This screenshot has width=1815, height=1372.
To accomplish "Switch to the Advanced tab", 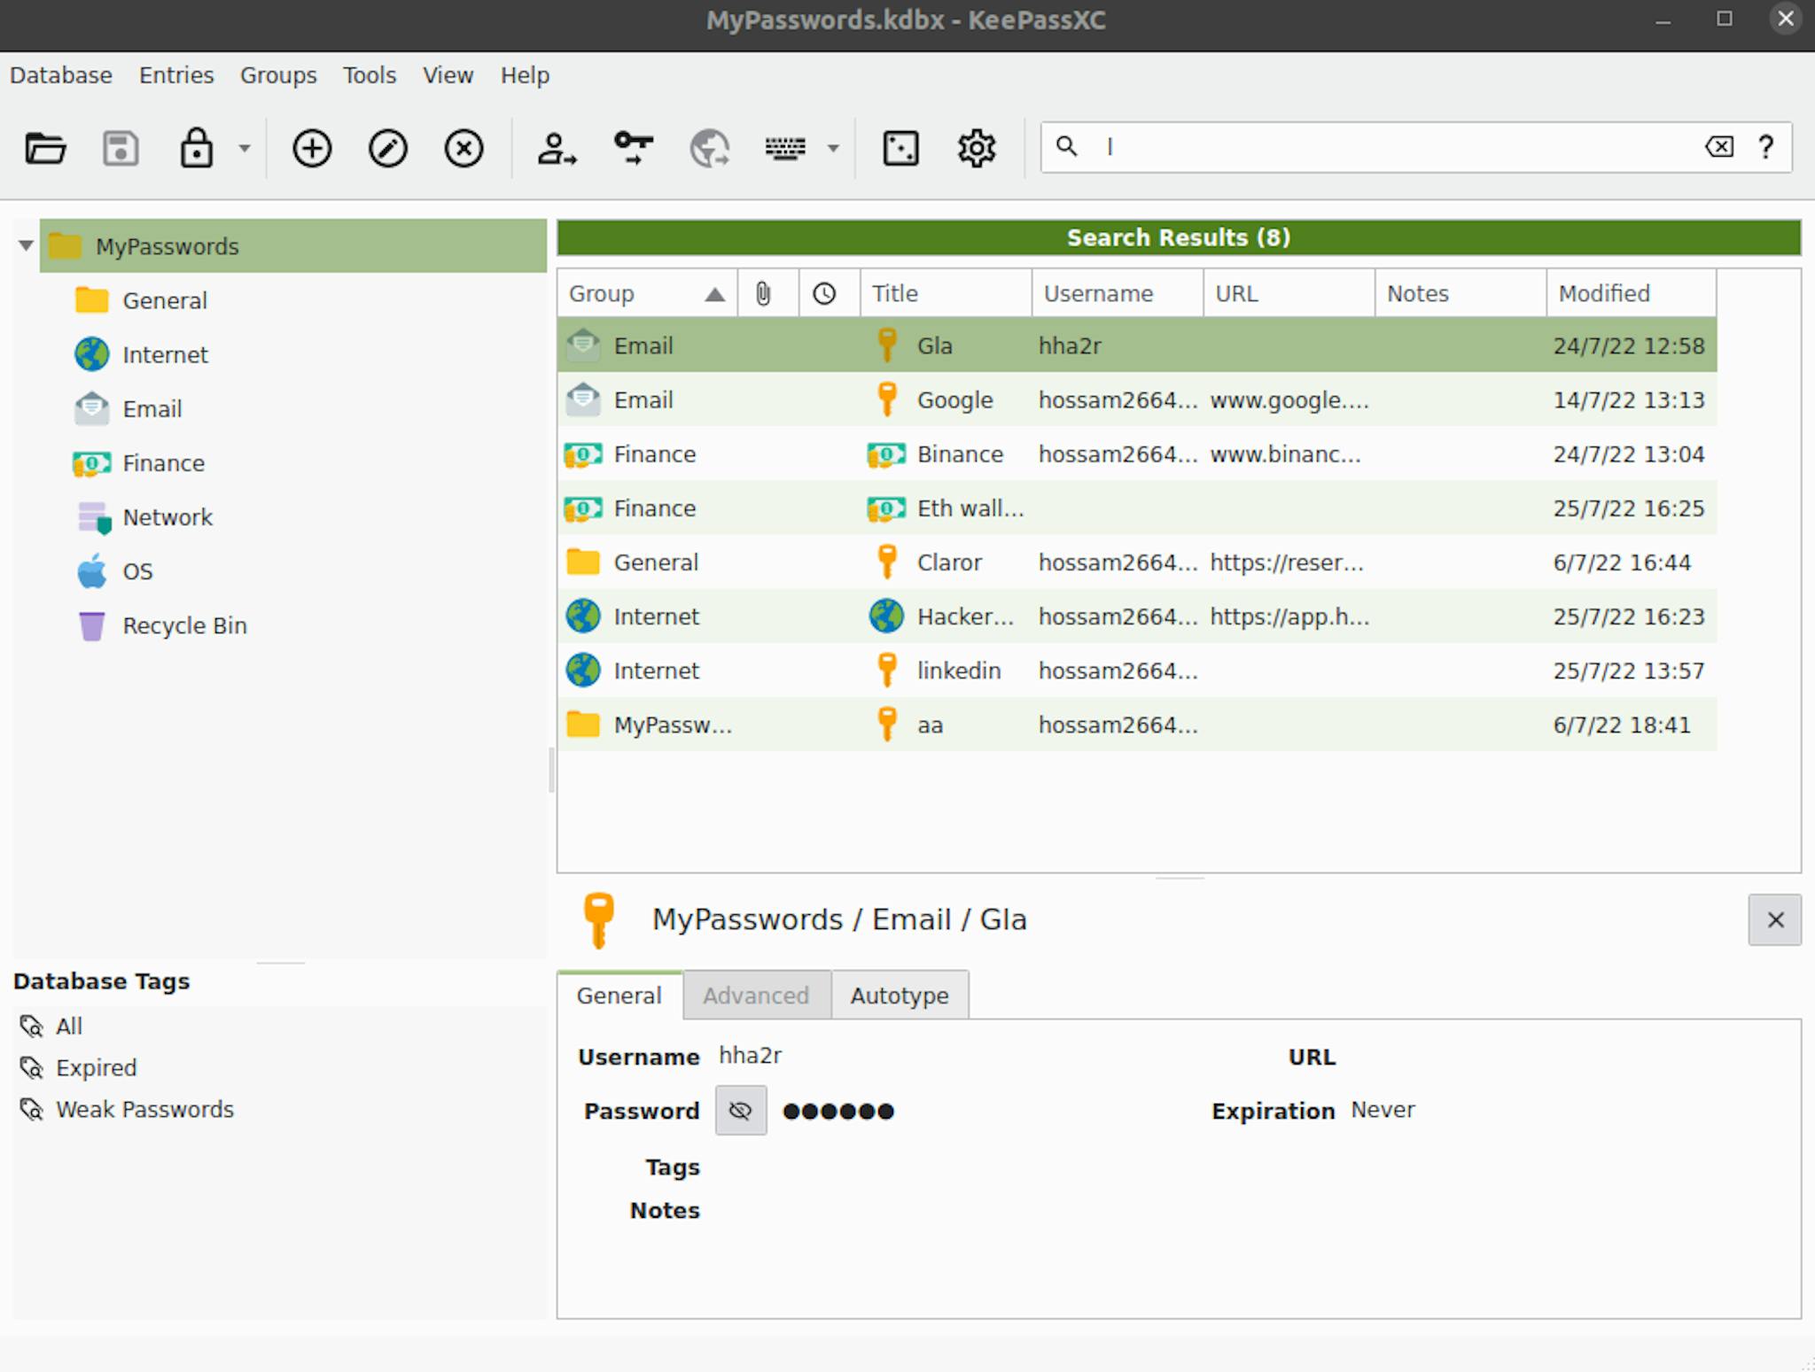I will click(755, 996).
